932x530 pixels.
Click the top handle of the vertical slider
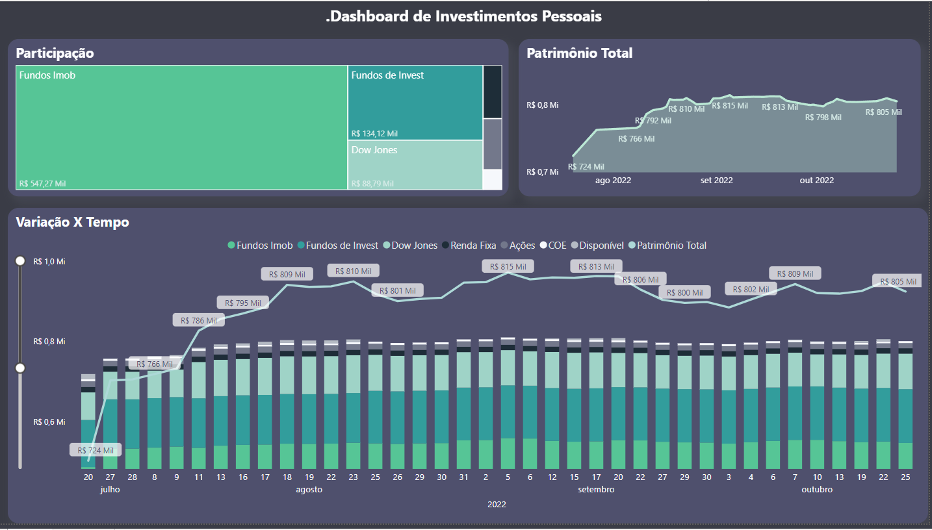tap(19, 260)
